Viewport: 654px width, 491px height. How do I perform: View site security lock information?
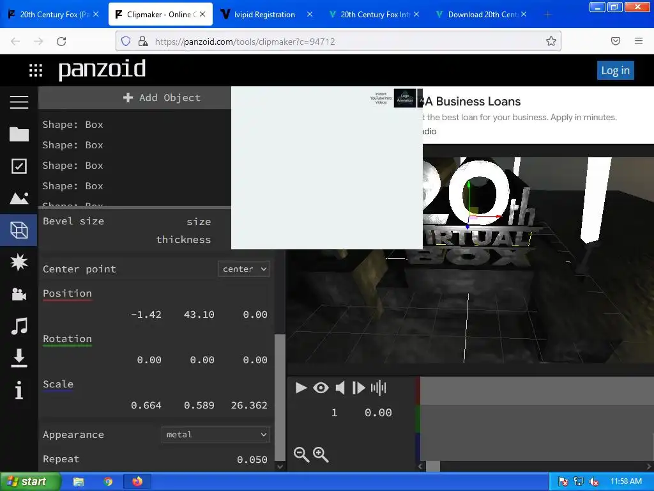click(143, 41)
